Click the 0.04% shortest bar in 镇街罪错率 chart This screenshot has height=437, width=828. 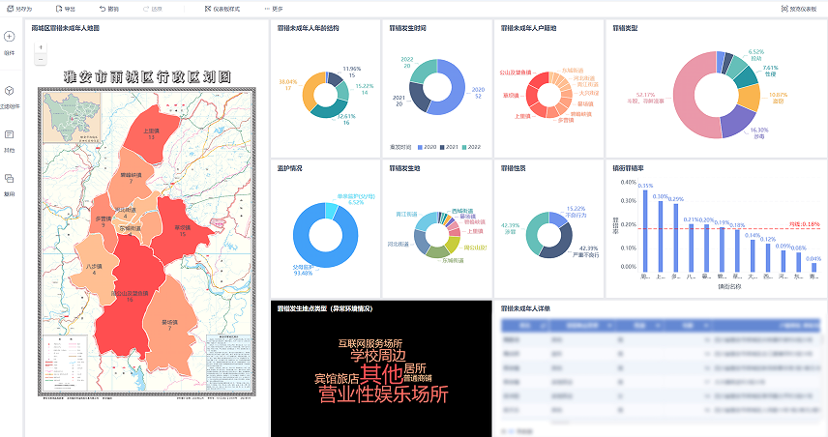point(813,267)
